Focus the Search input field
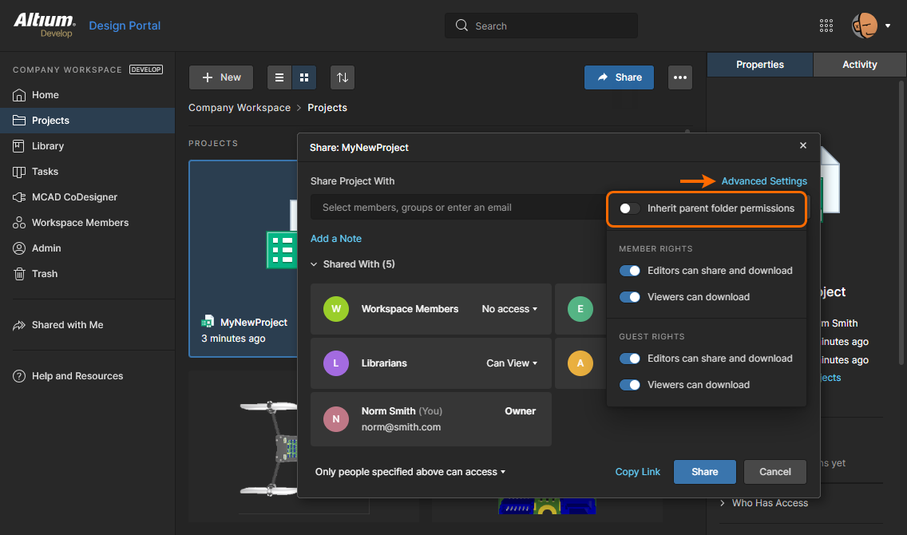The image size is (907, 535). [541, 26]
